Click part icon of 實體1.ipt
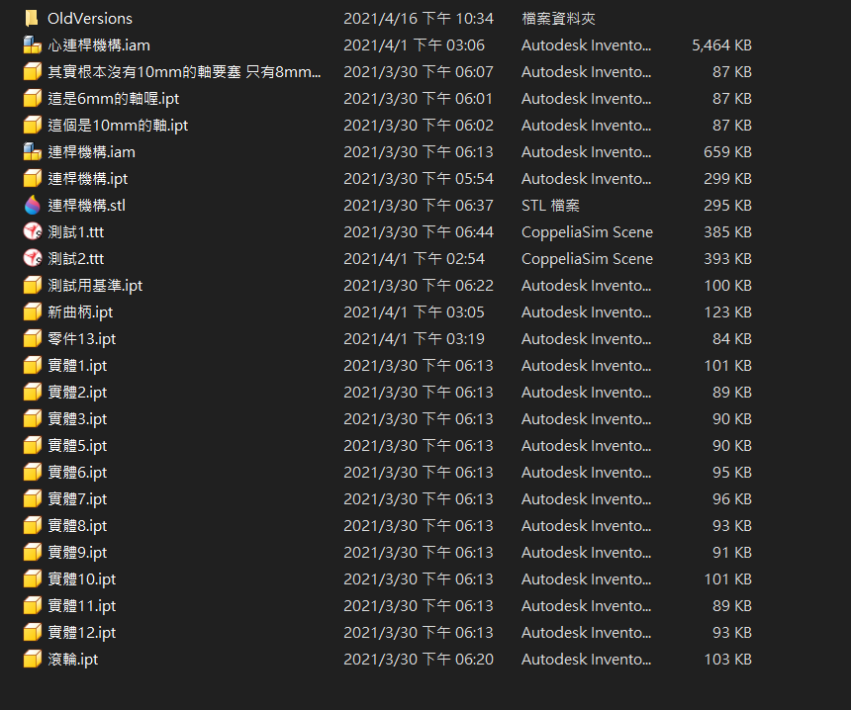Viewport: 851px width, 710px height. click(32, 365)
